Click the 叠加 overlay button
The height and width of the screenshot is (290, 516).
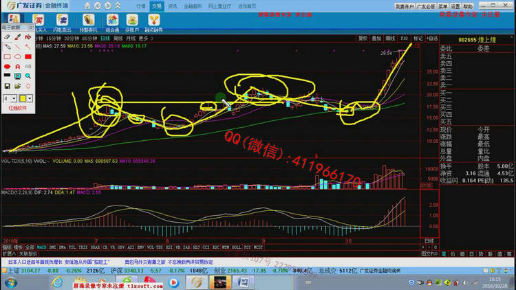[x=376, y=38]
